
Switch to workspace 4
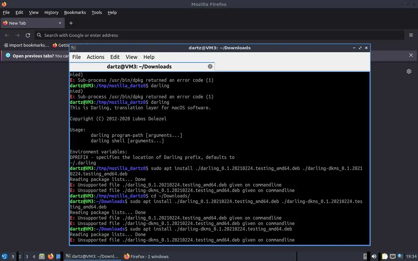(34, 256)
